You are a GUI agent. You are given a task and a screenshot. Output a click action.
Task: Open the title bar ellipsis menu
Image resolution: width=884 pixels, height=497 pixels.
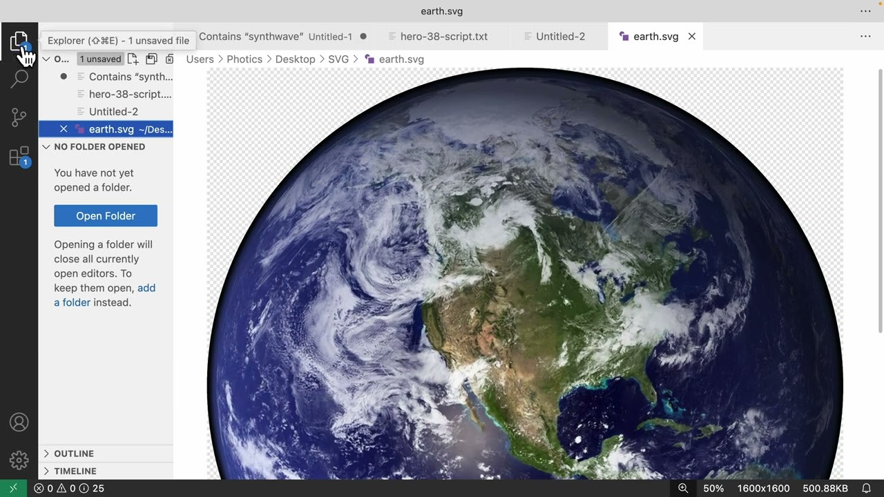(x=865, y=11)
